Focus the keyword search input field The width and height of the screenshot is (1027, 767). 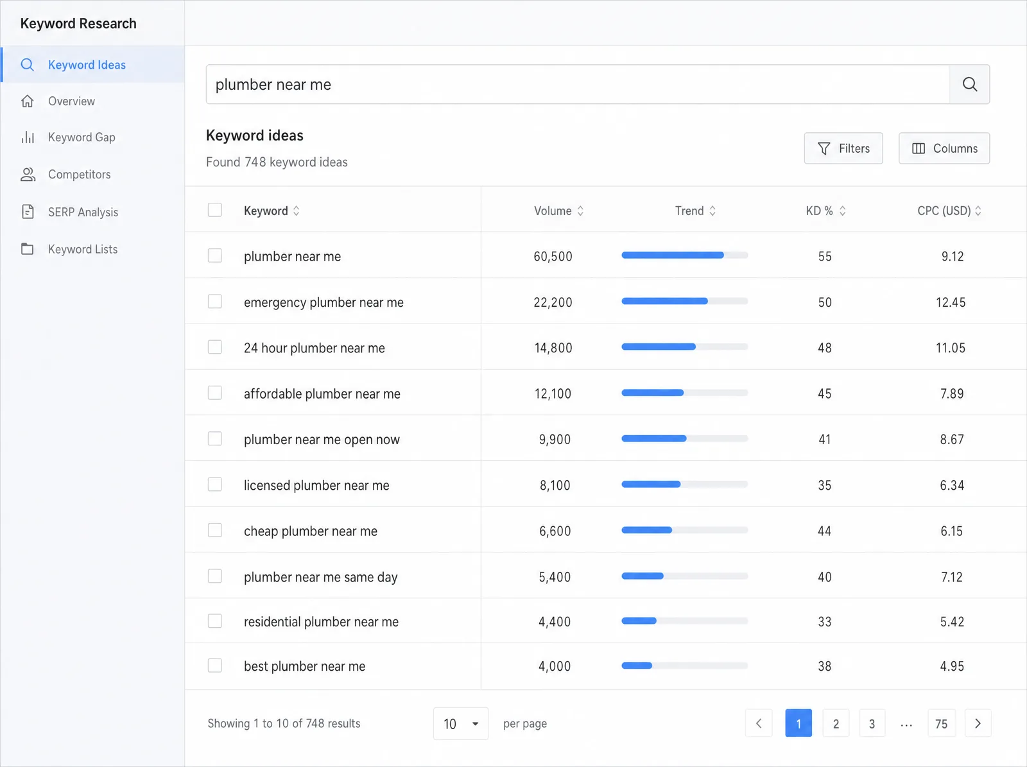point(578,84)
